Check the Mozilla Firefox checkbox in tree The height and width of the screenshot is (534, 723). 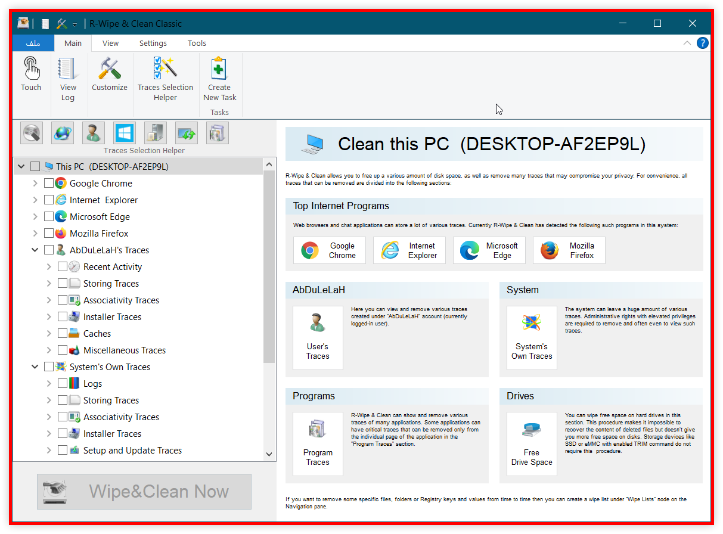point(49,234)
